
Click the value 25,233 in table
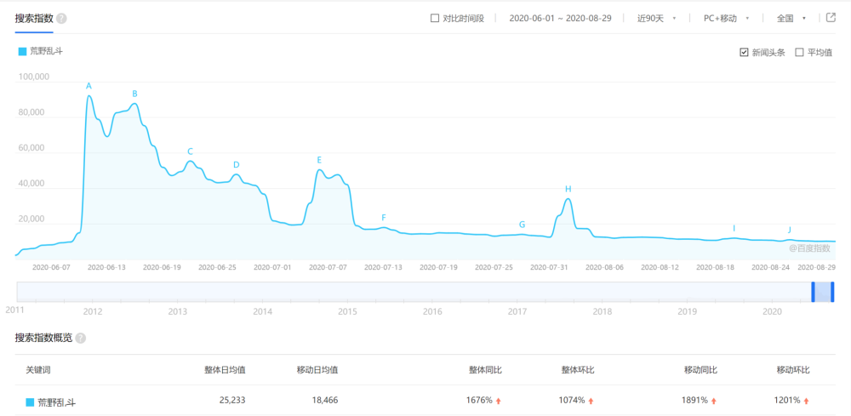click(233, 401)
